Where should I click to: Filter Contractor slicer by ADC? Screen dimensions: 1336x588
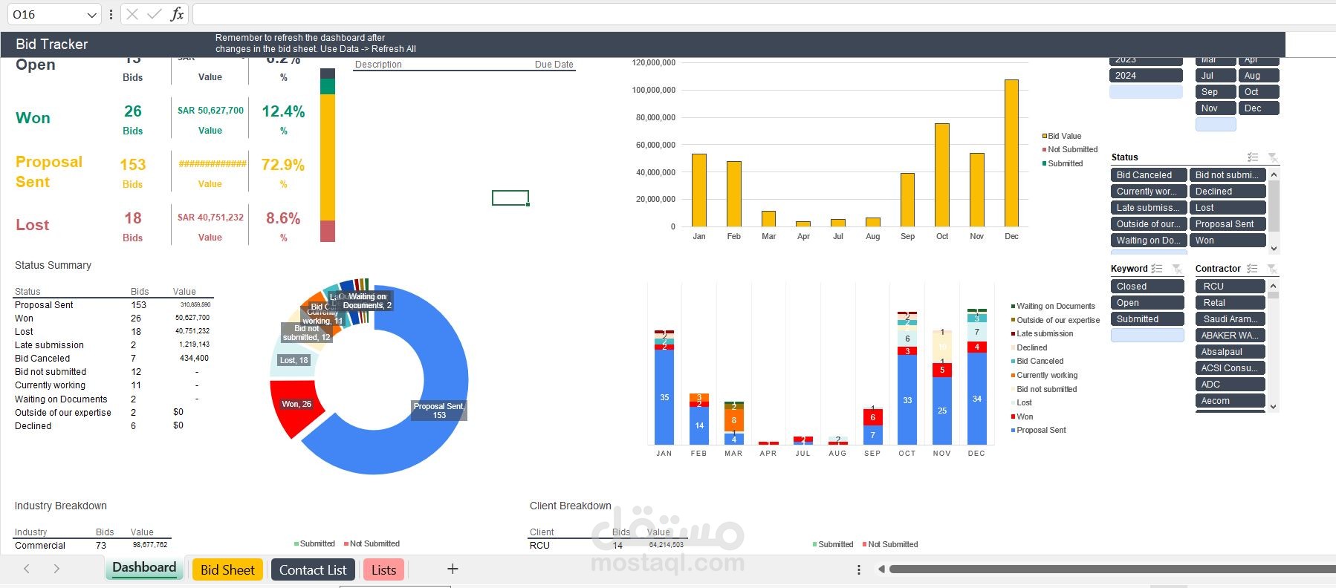pyautogui.click(x=1230, y=385)
